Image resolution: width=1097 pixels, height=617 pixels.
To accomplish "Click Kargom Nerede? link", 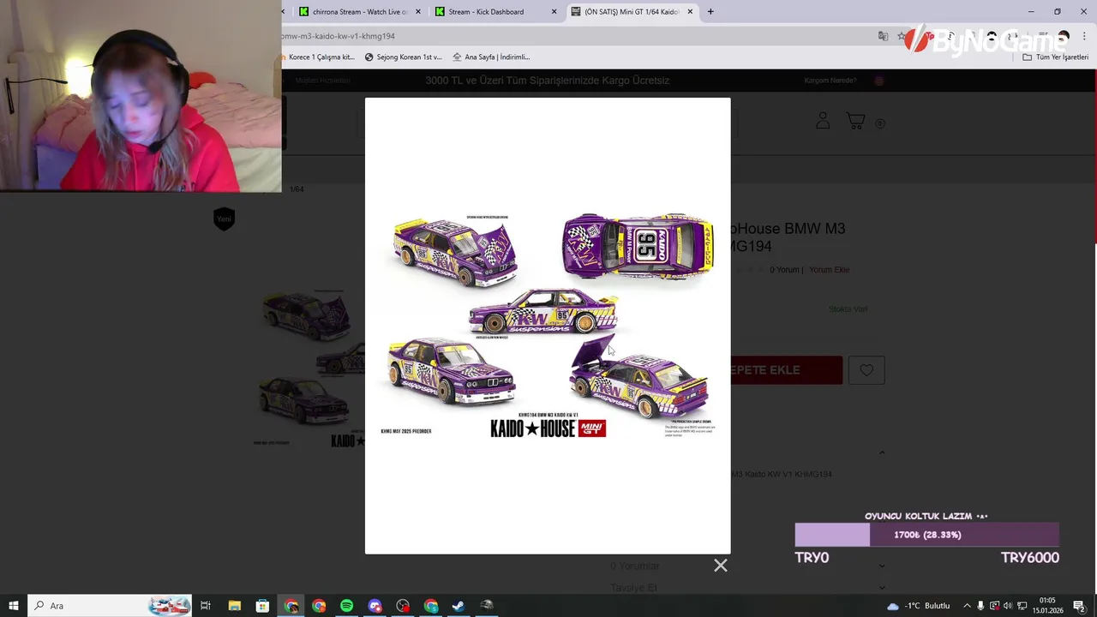I will click(830, 81).
